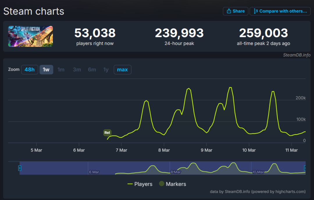Viewport: 314px width, 200px height.
Task: Click the all-time peak 2 days ago caption
Action: [263, 44]
